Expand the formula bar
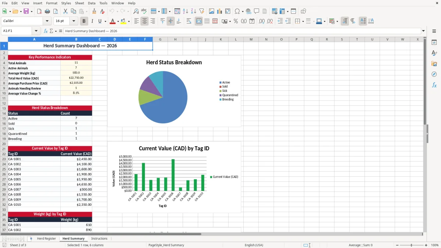The image size is (441, 248). 423,31
